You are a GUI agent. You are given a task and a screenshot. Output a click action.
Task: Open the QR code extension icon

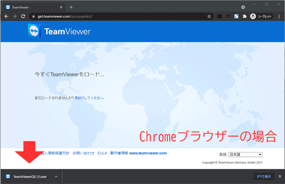point(220,16)
